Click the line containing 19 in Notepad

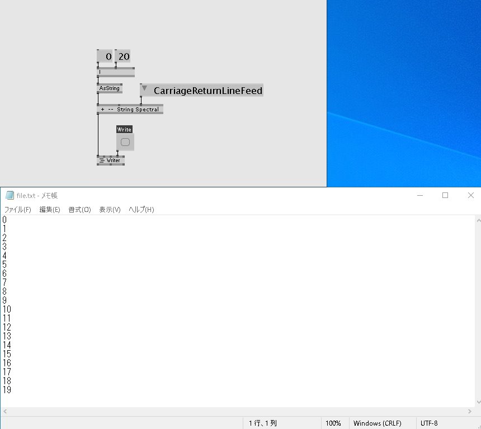7,390
